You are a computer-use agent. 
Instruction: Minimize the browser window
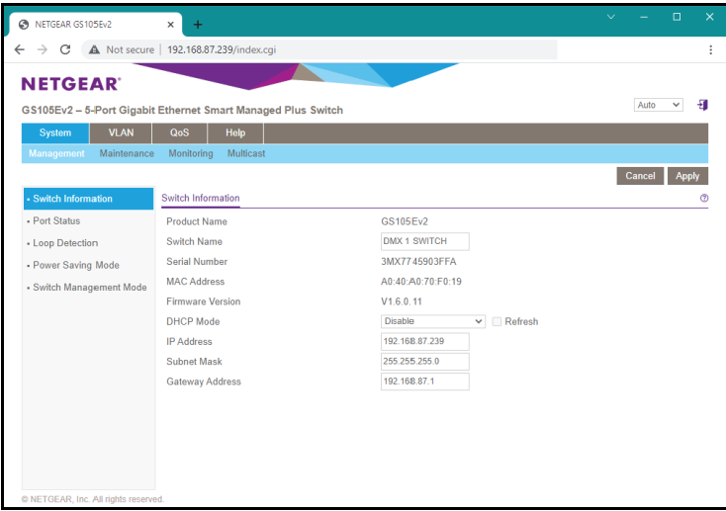(644, 17)
